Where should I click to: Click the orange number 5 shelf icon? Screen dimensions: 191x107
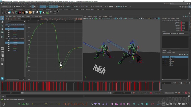click(30, 12)
